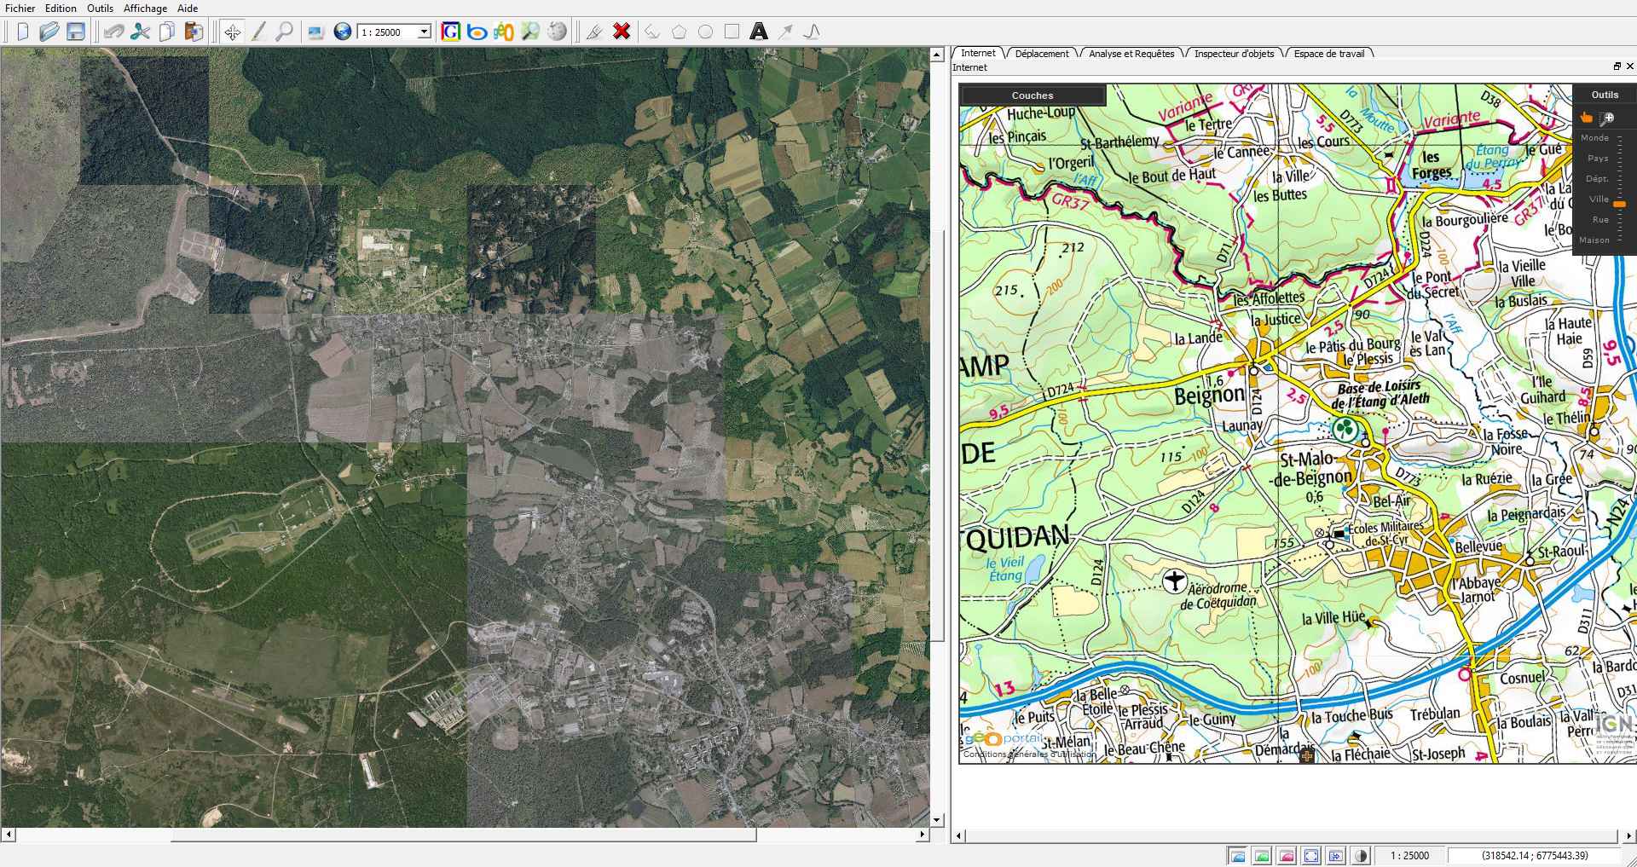This screenshot has height=867, width=1637.
Task: Open the Wikipedia globe icon
Action: [557, 32]
